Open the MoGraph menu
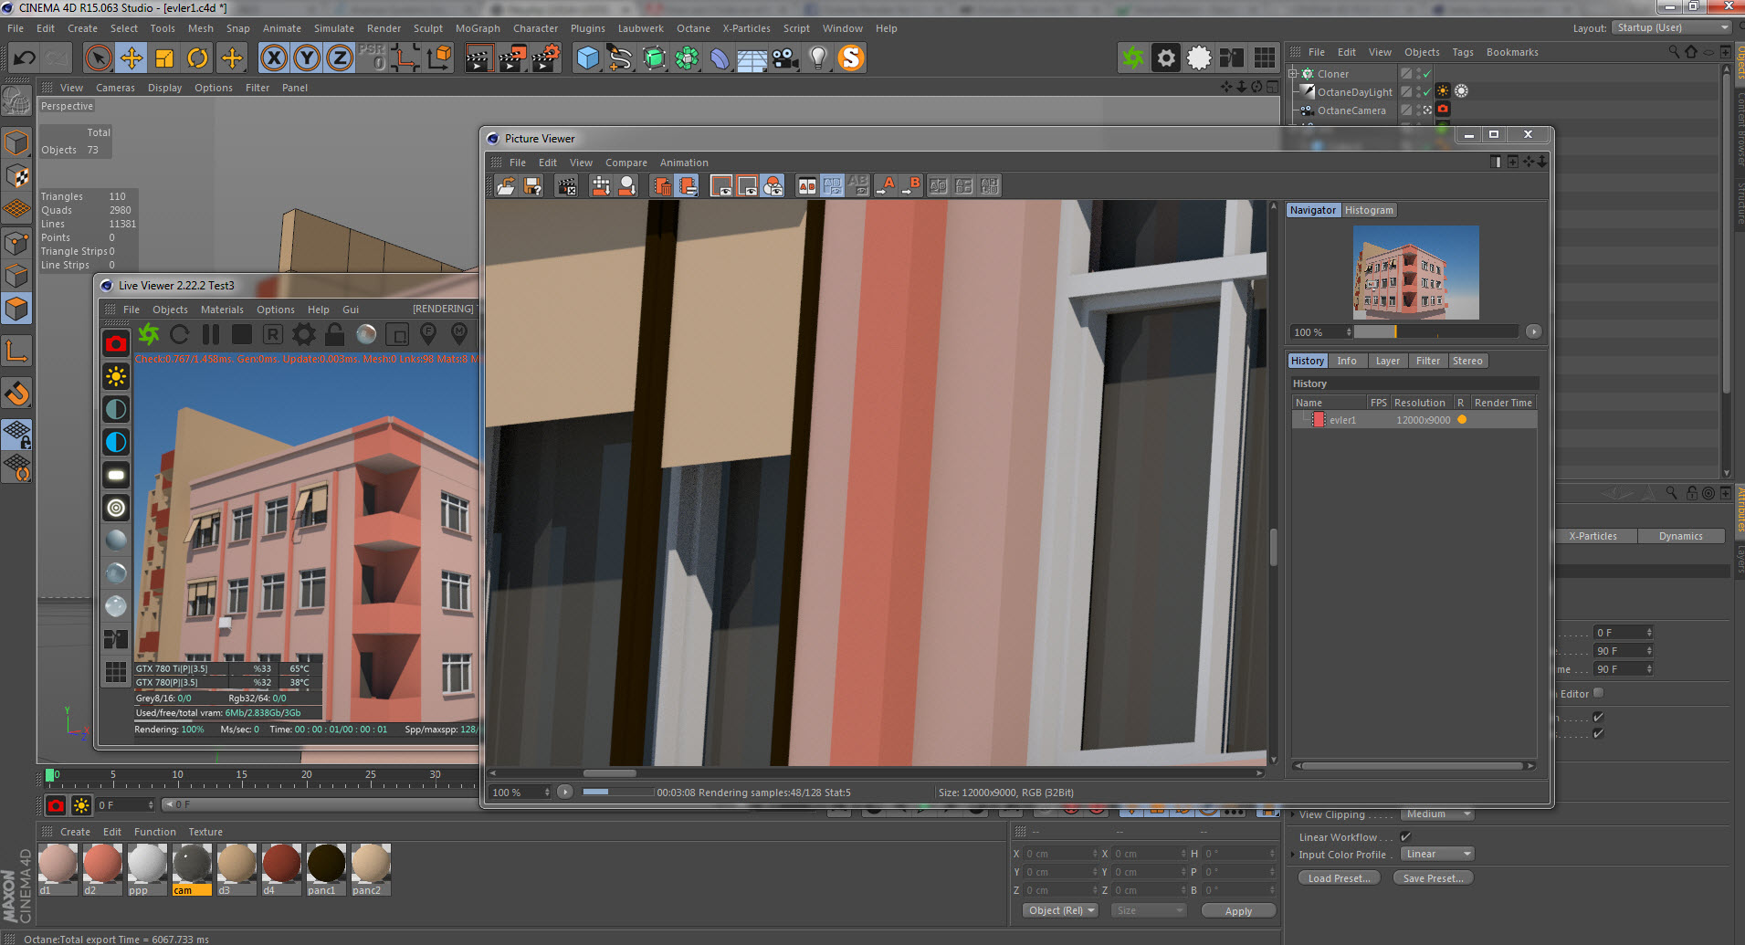Image resolution: width=1745 pixels, height=945 pixels. 478,28
